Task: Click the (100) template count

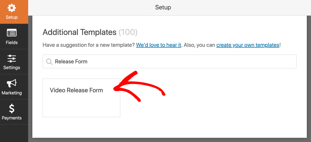Action: tap(128, 32)
